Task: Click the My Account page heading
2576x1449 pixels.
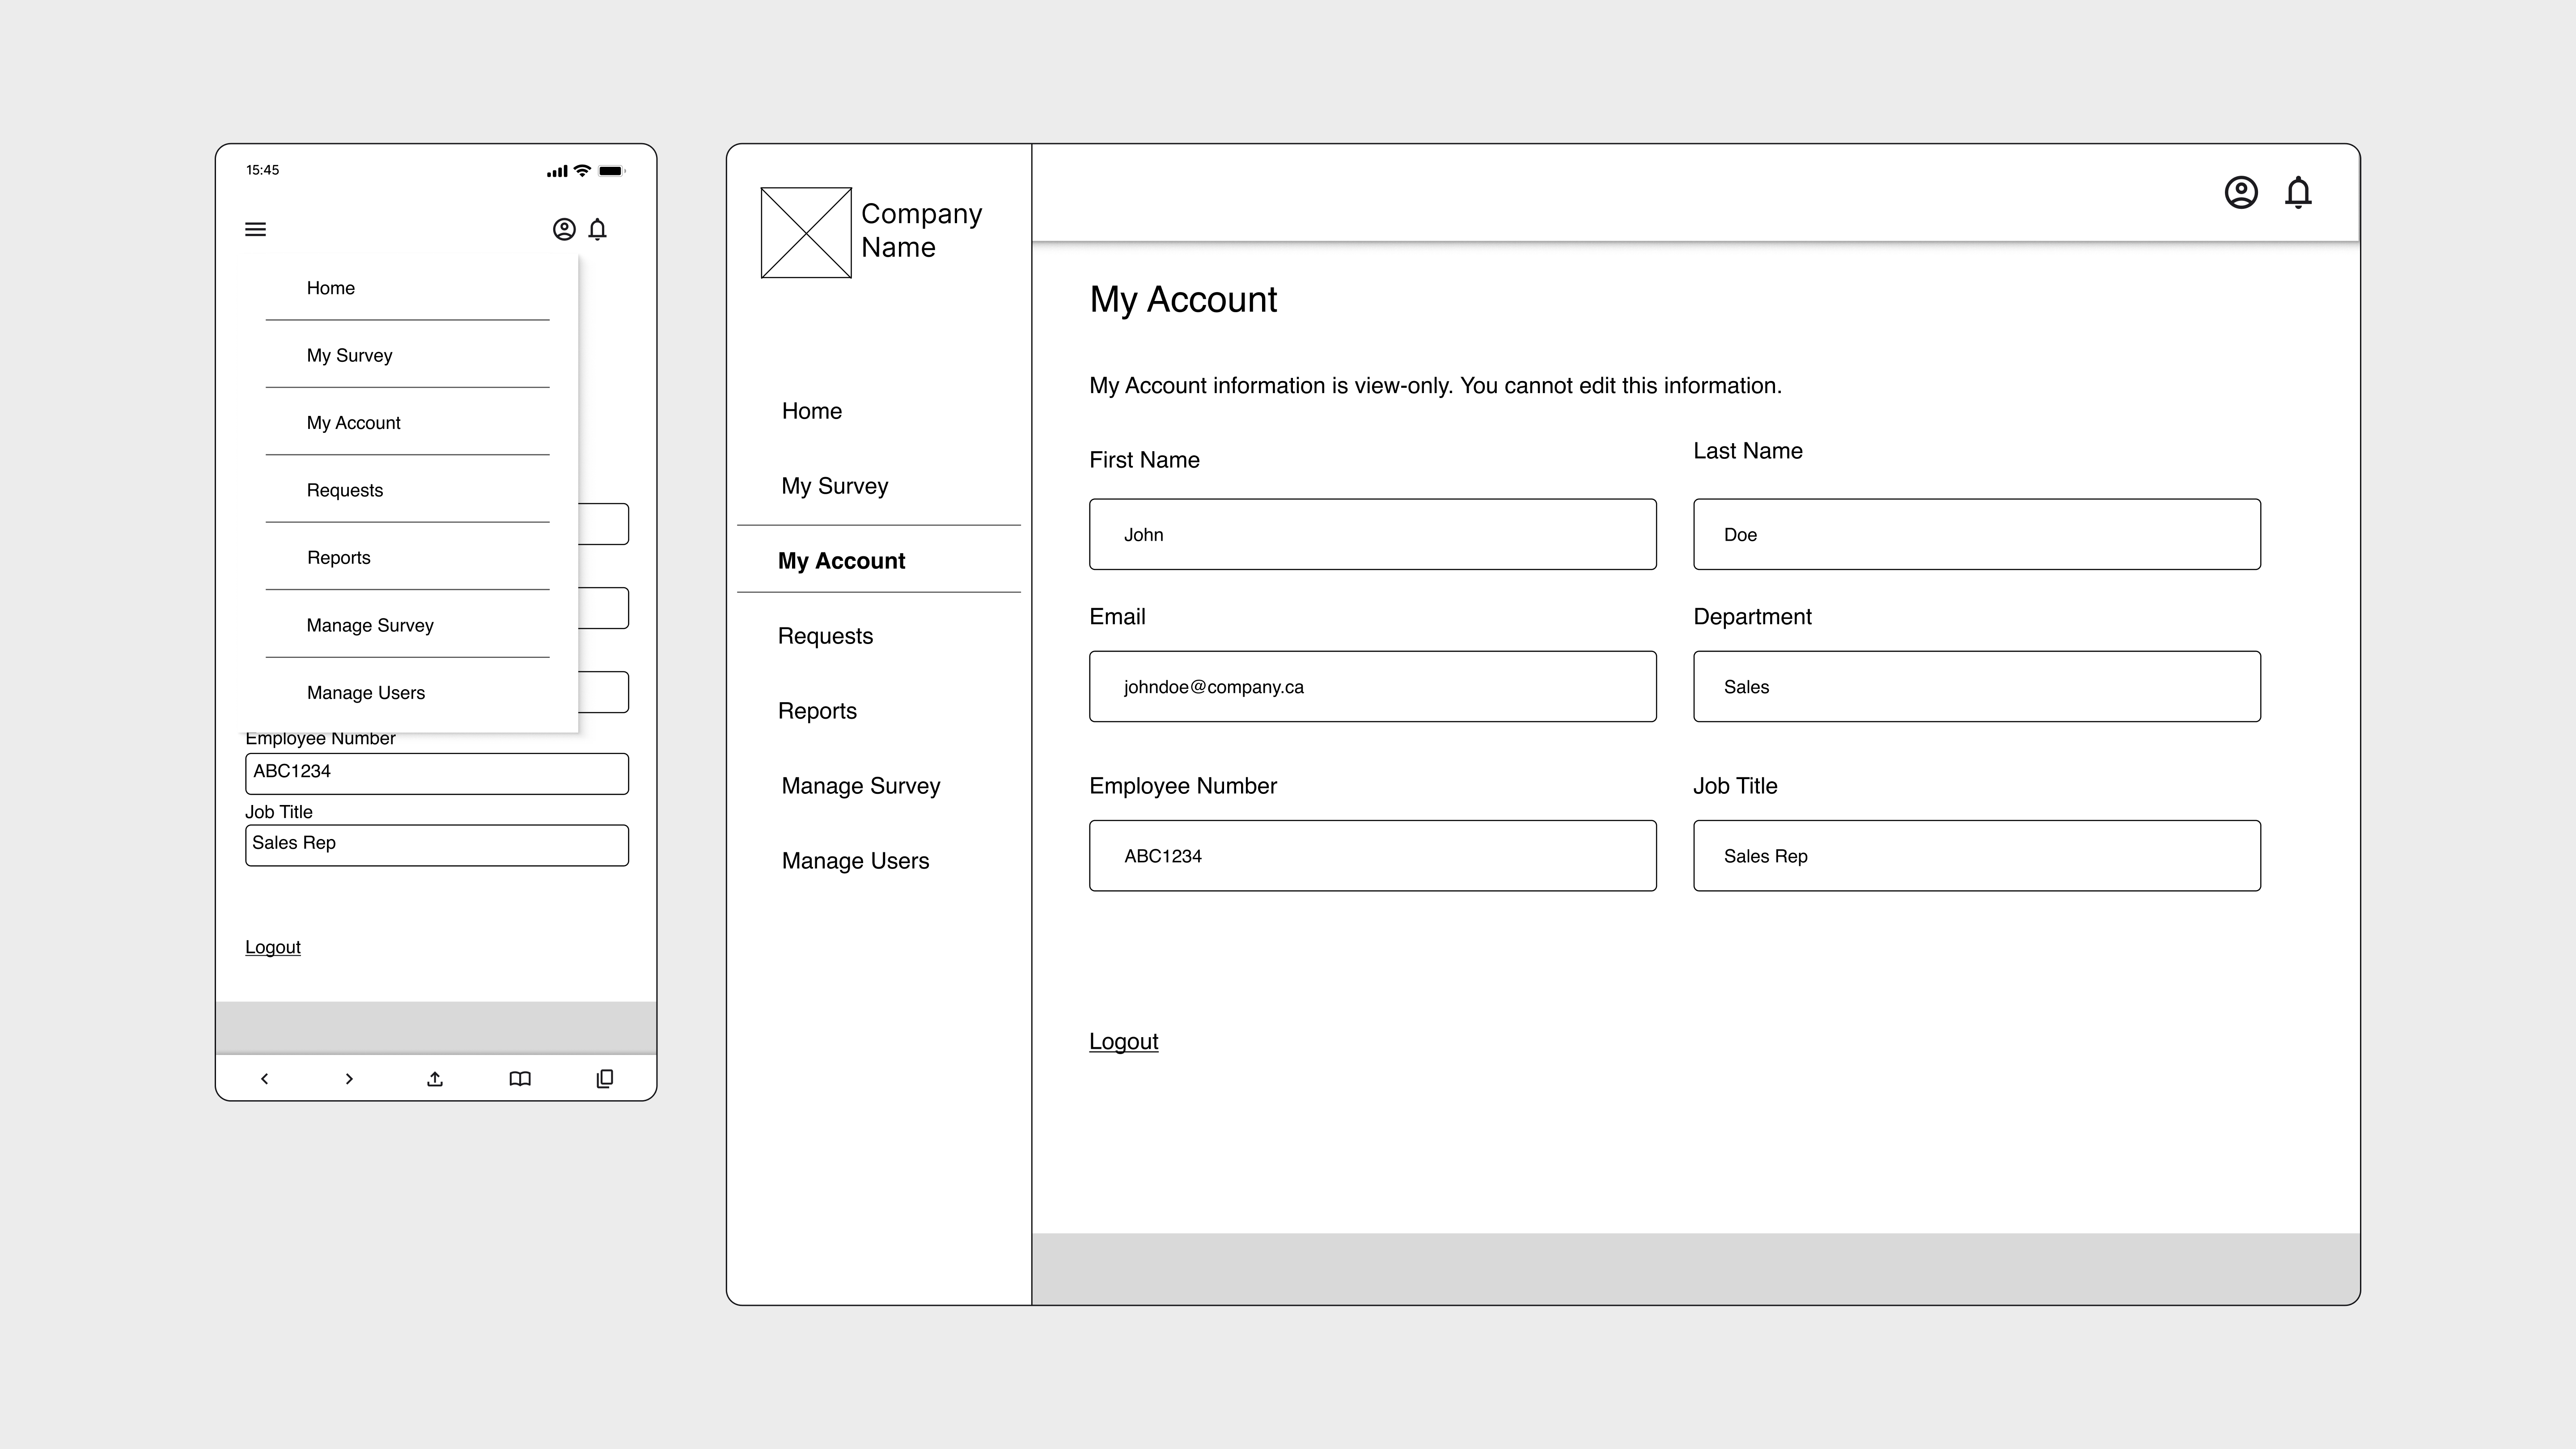Action: pos(1183,299)
